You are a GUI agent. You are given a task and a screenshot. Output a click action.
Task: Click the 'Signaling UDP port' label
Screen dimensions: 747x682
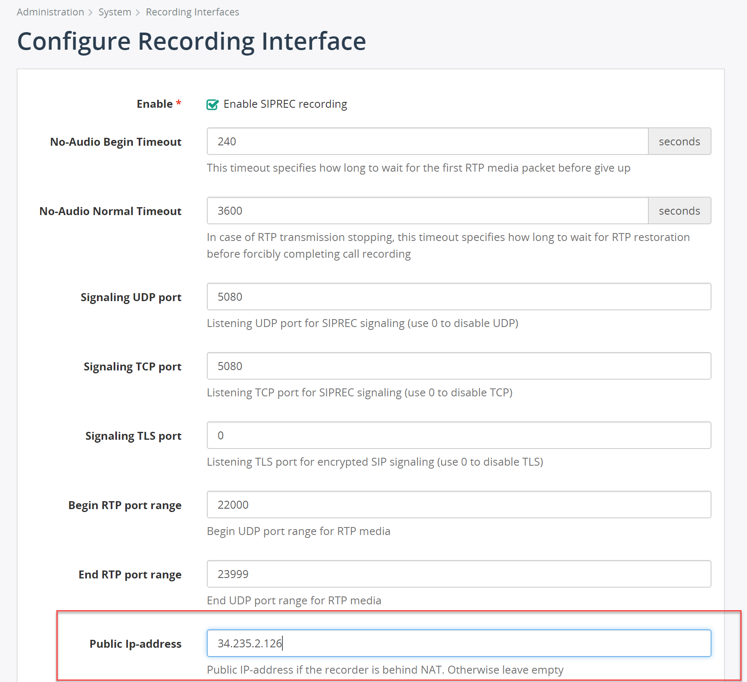pyautogui.click(x=131, y=297)
